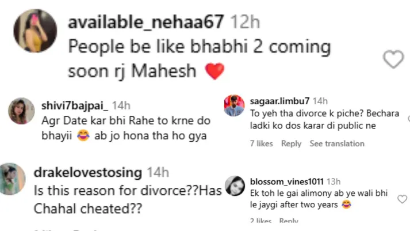Visit the shivi7bajpai_ username link
This screenshot has height=231, width=410.
point(75,105)
